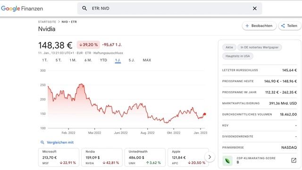Image resolution: width=302 pixels, height=170 pixels.
Task: Click the Nvidia page title
Action: [47, 29]
